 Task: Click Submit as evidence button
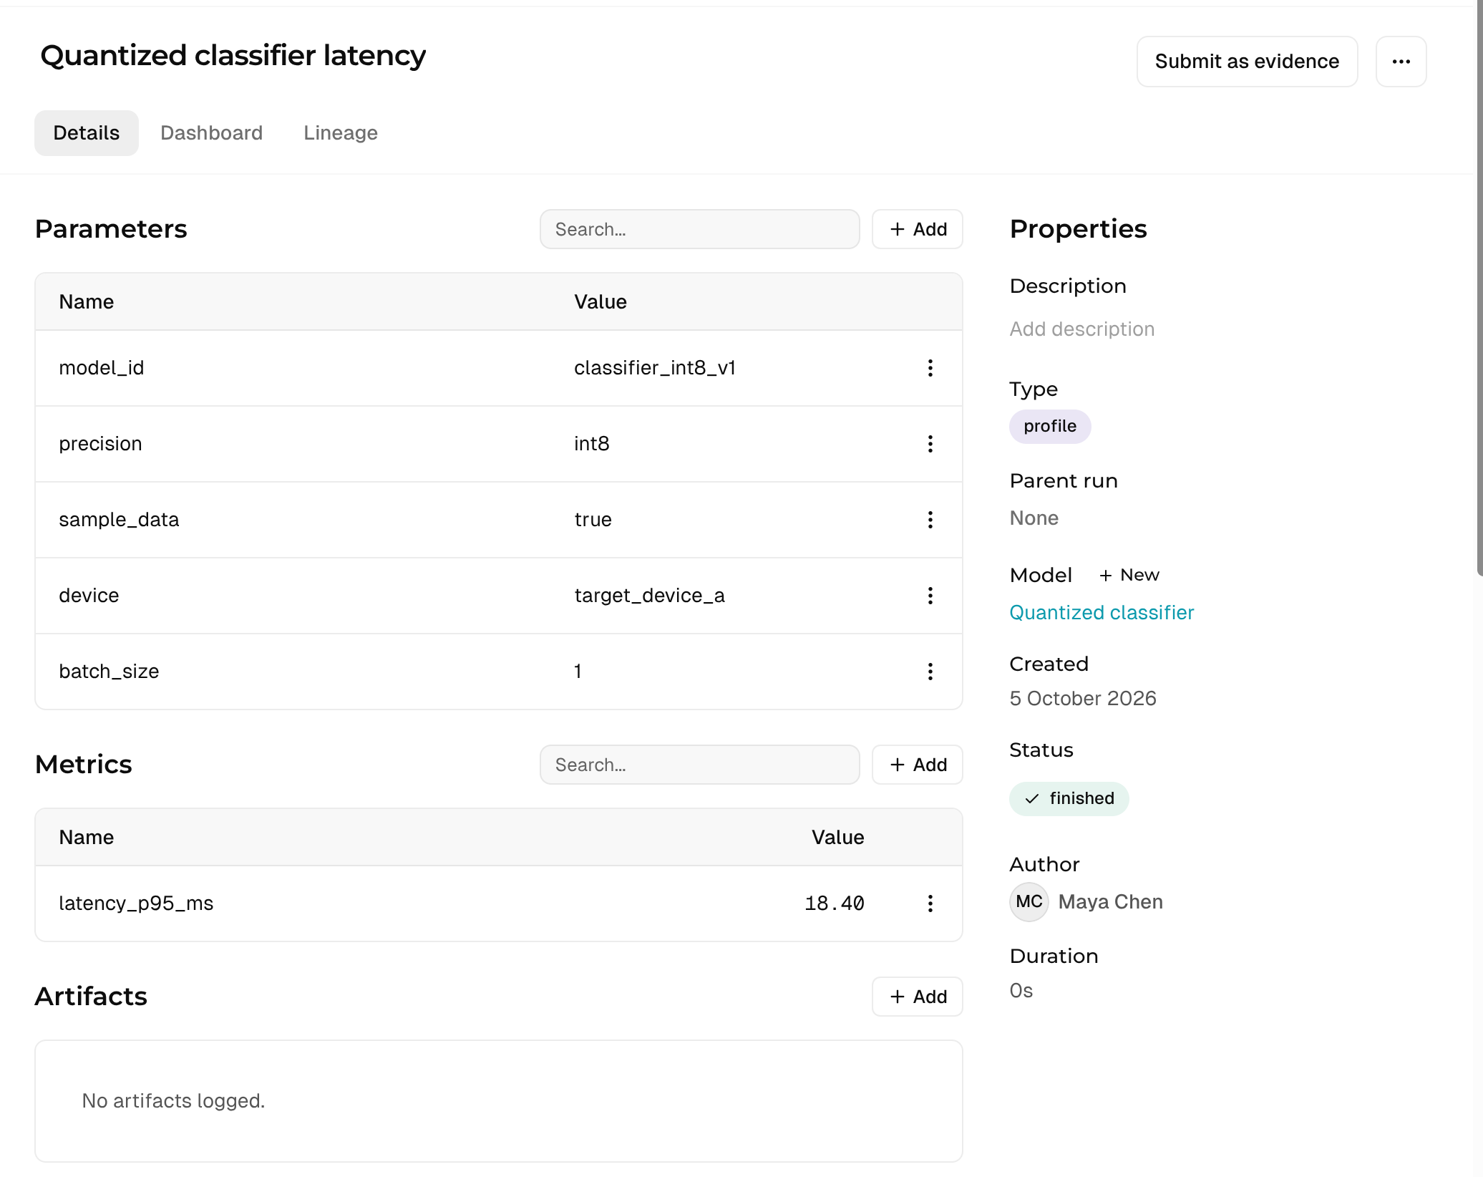pos(1247,62)
